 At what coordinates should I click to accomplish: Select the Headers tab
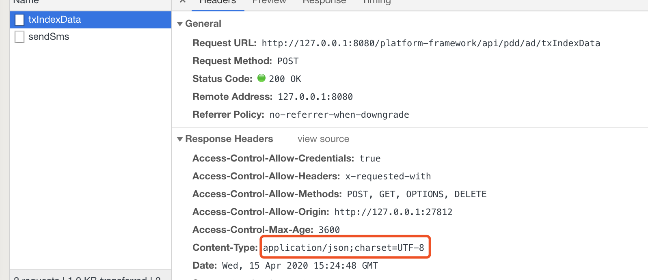pyautogui.click(x=218, y=2)
